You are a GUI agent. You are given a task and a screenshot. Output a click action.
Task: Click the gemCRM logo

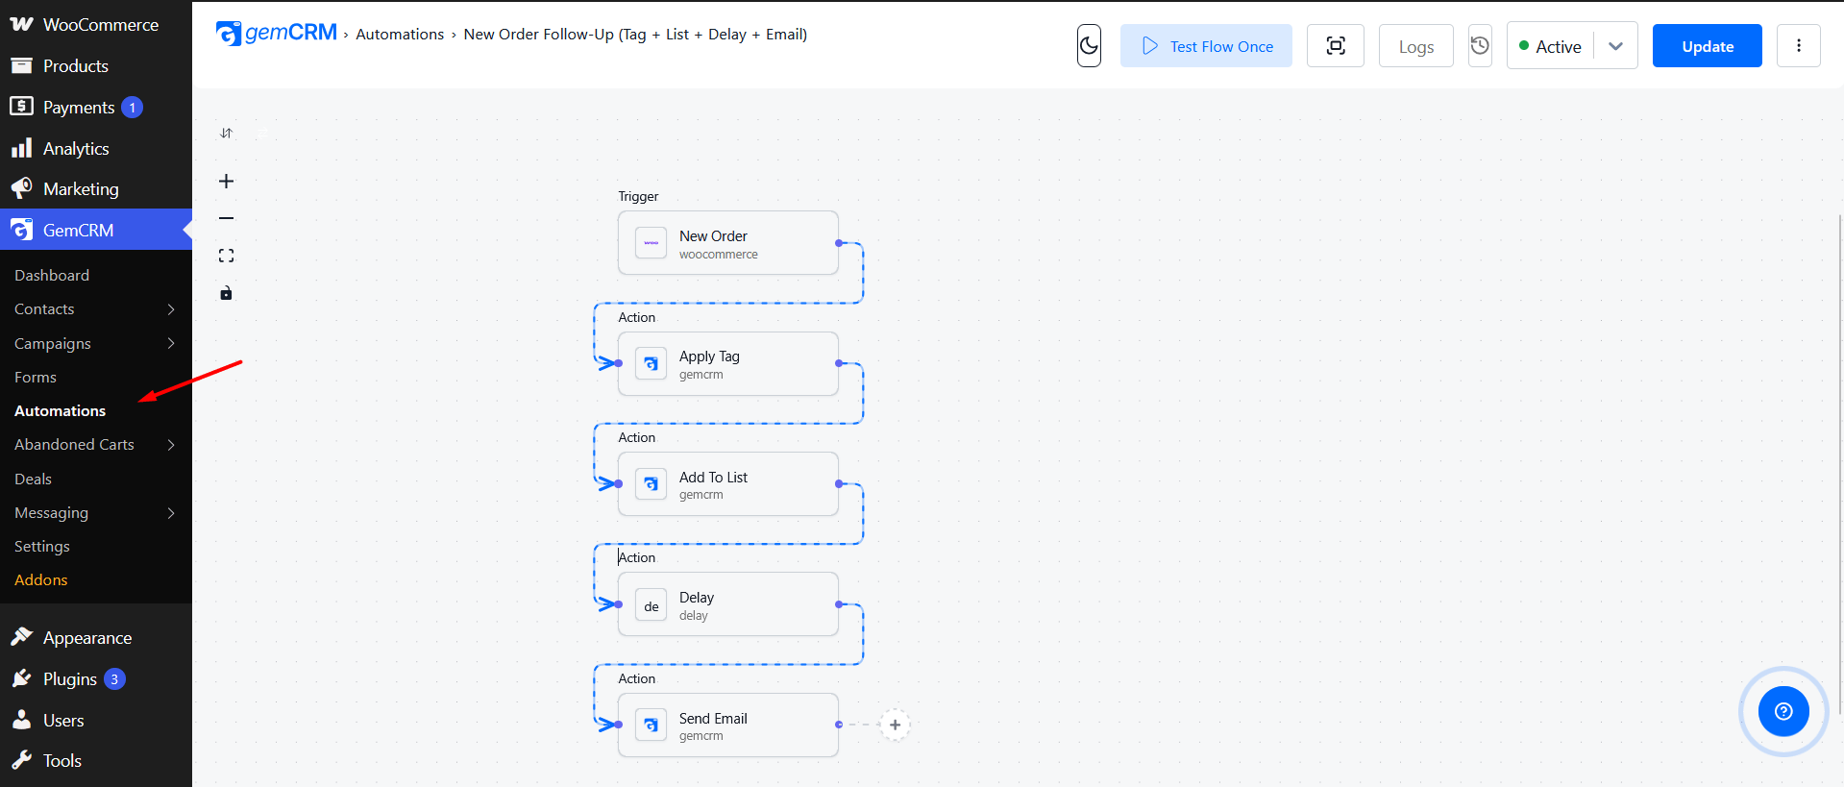pyautogui.click(x=277, y=34)
